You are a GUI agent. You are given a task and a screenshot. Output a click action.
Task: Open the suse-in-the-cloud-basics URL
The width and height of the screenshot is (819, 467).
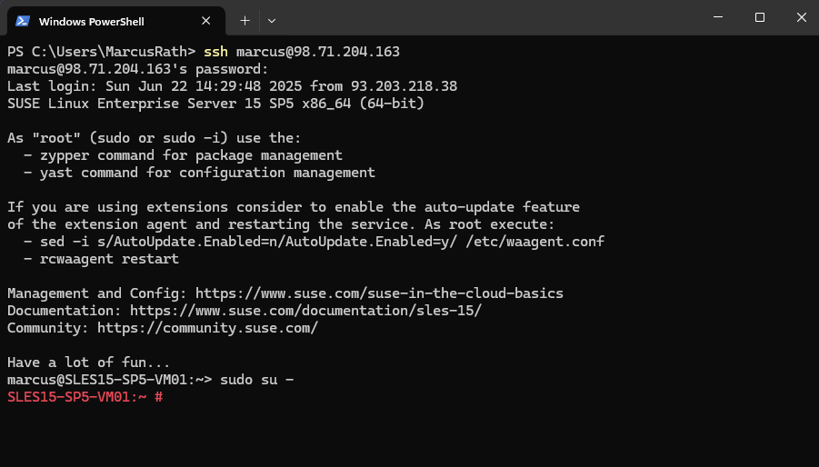[x=379, y=293]
